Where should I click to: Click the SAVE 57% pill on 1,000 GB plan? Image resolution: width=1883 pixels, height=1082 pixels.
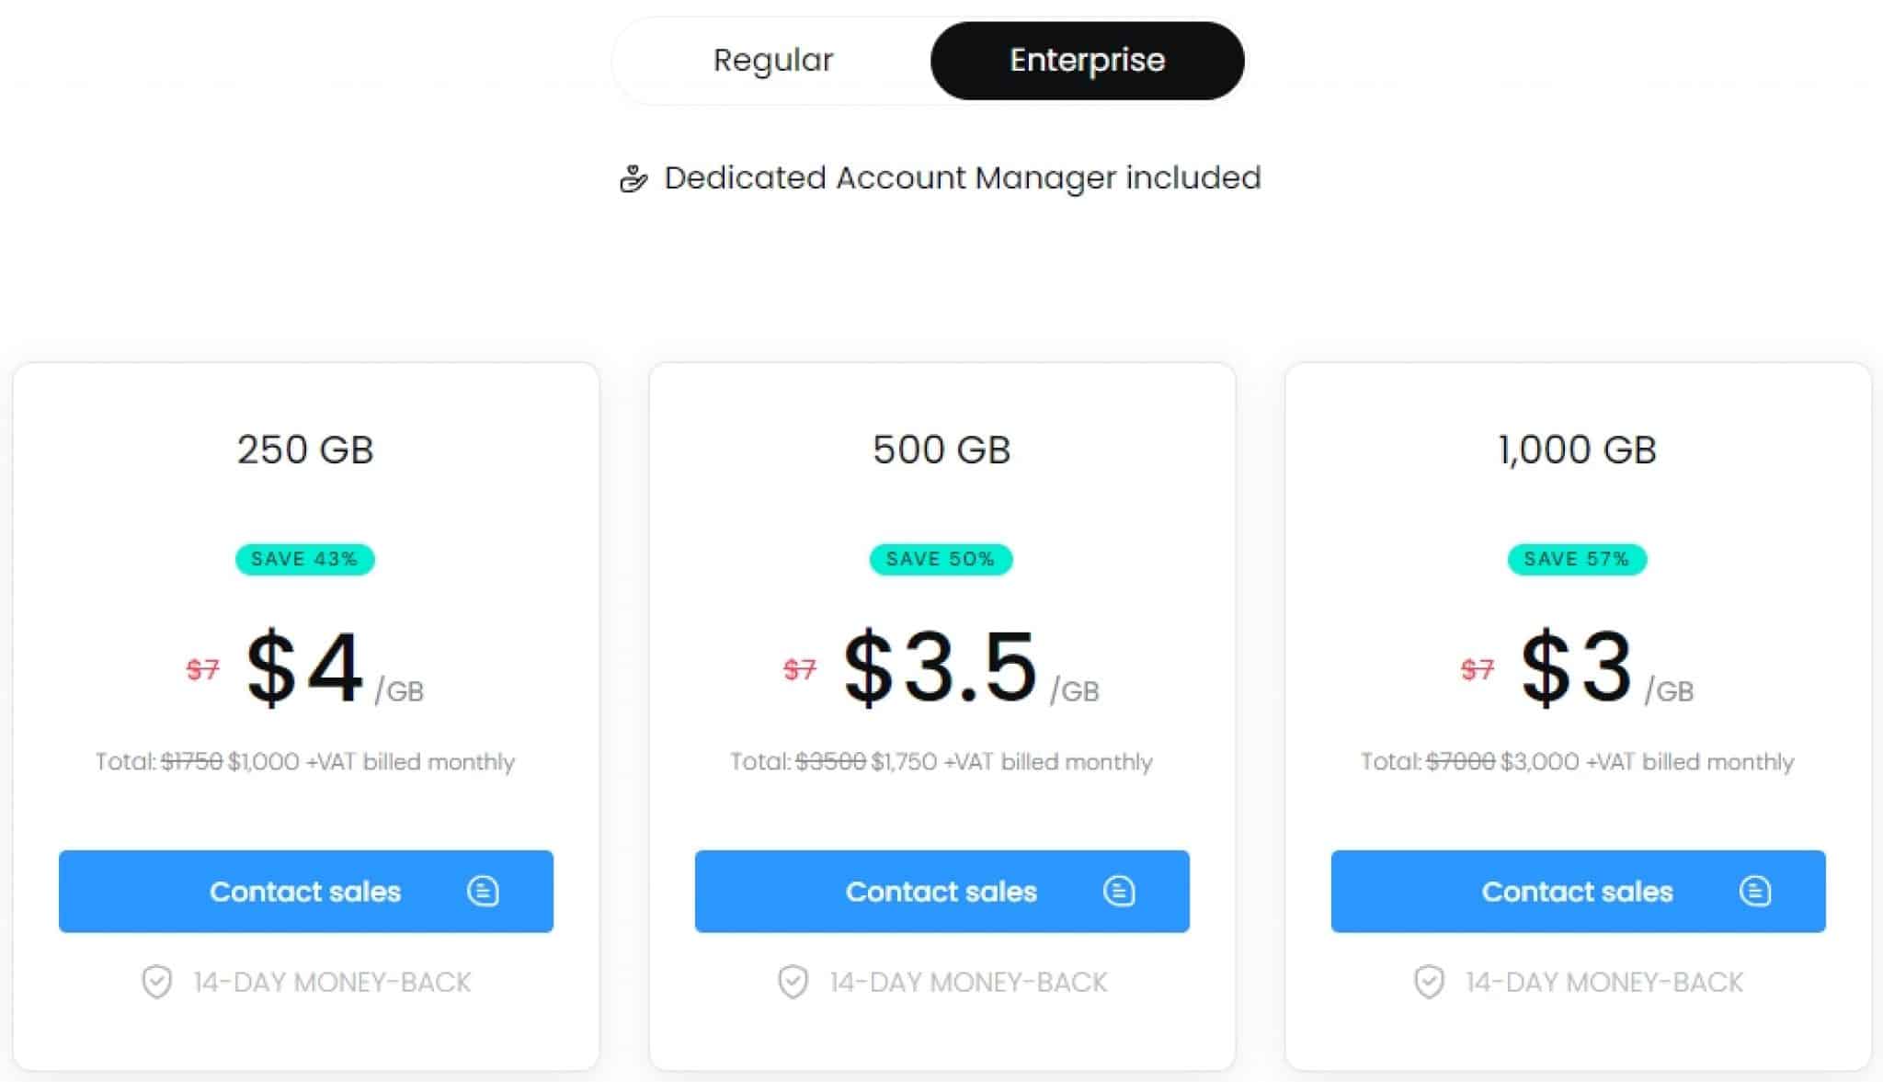(1576, 558)
